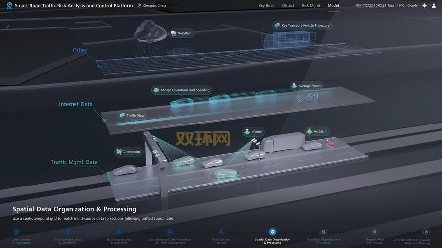The height and width of the screenshot is (248, 442).
Task: Click the Chengdu, China location selector
Action: 152,6
